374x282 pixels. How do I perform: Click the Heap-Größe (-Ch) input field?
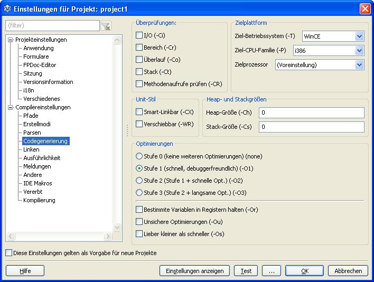point(311,112)
